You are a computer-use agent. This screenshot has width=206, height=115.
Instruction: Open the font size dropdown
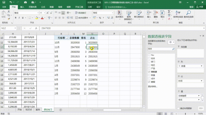tap(45, 13)
